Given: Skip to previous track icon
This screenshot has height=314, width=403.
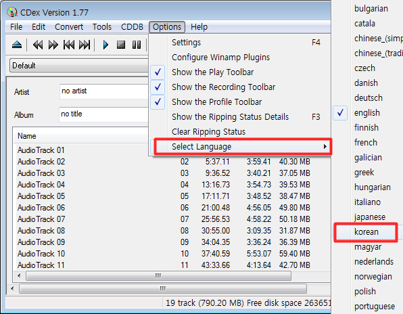Looking at the screenshot, I should 69,45.
